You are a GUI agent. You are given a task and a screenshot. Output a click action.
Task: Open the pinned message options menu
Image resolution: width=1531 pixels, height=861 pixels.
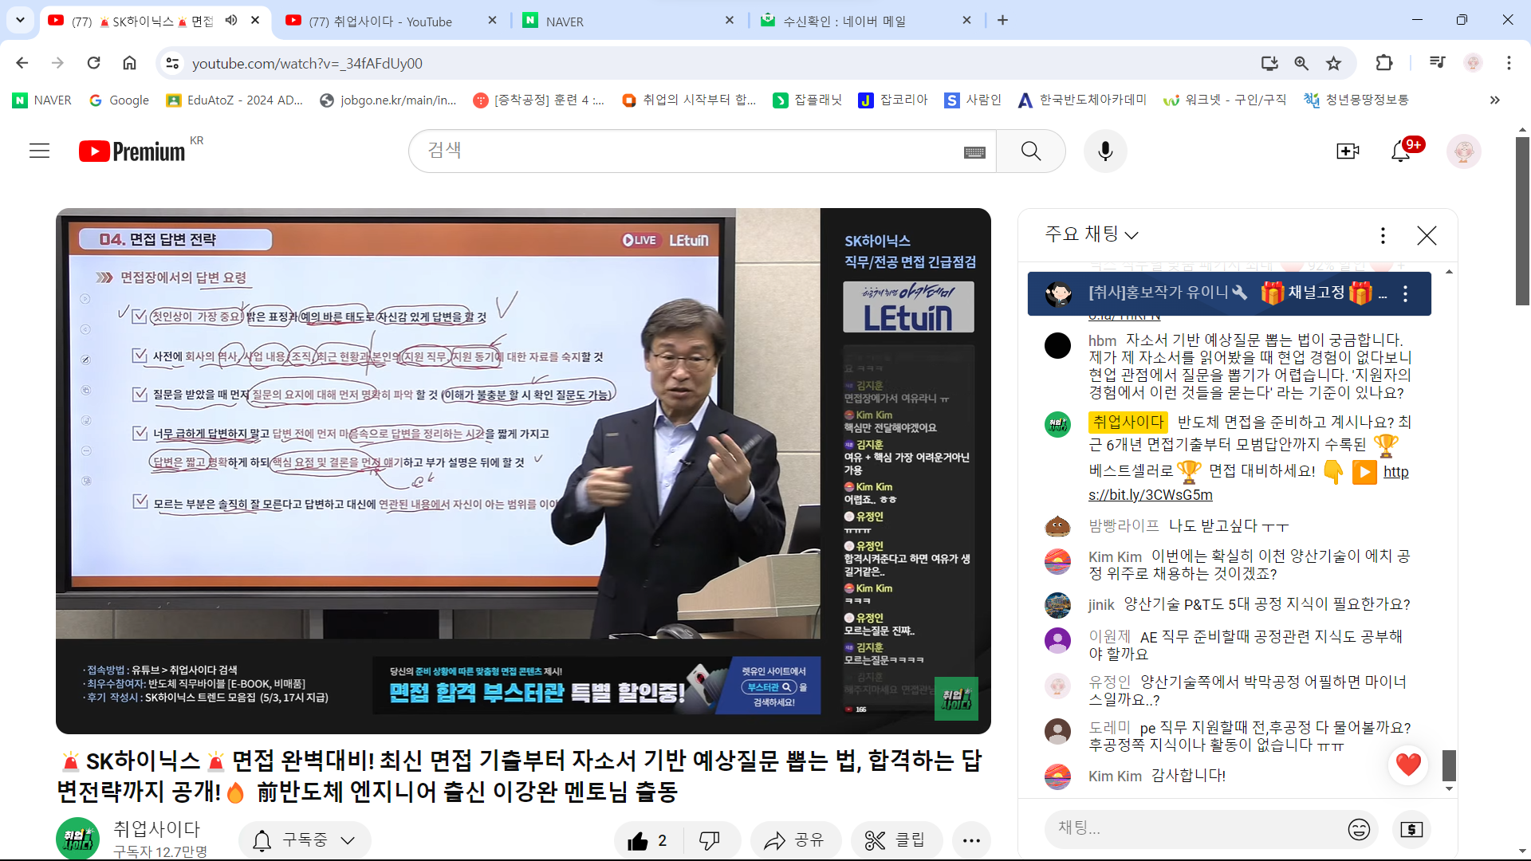[x=1406, y=293]
